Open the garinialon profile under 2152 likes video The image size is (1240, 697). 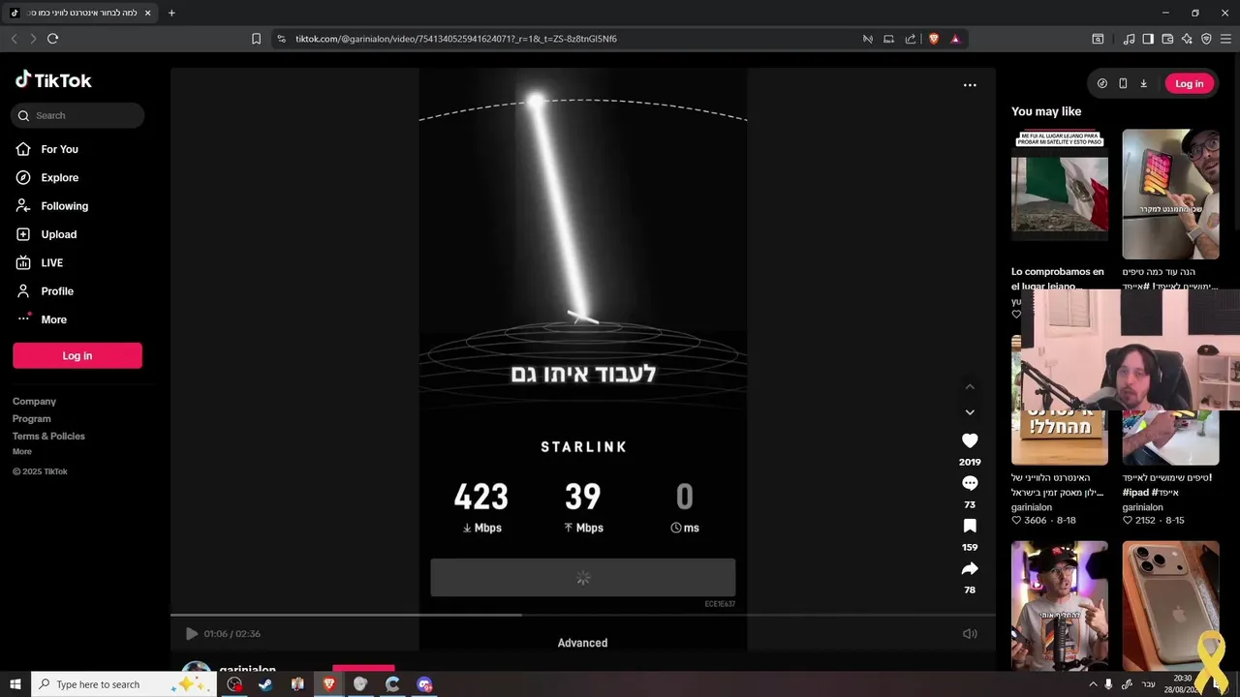click(x=1143, y=507)
